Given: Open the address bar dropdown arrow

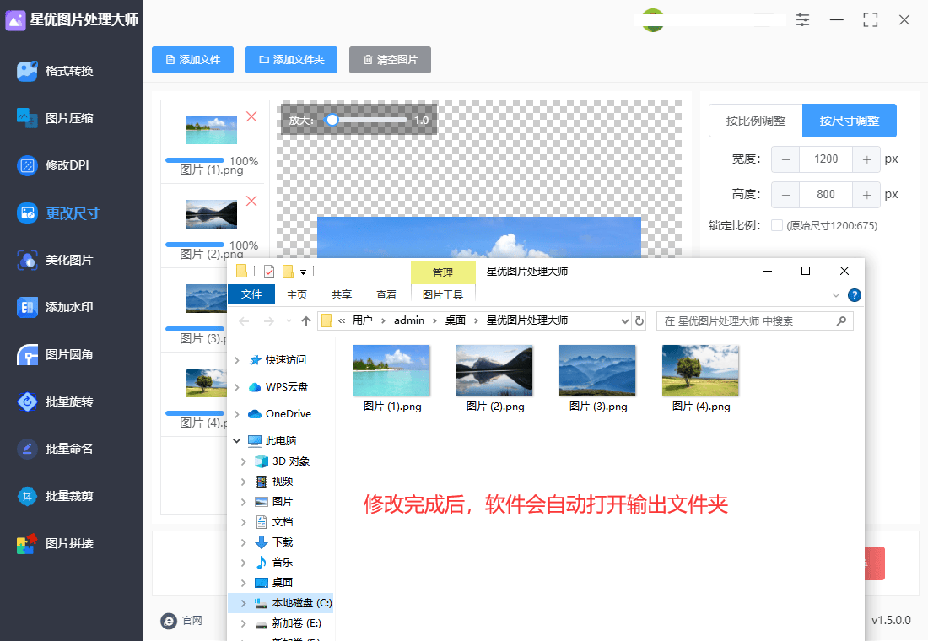Looking at the screenshot, I should pos(625,320).
